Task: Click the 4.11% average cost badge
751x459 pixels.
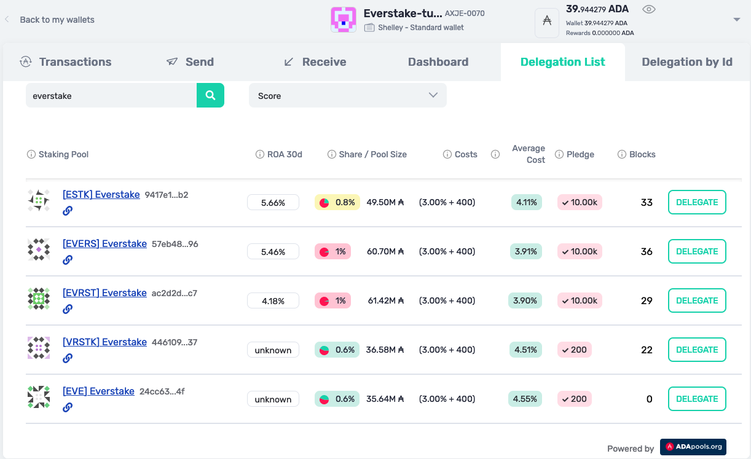Action: [x=527, y=202]
